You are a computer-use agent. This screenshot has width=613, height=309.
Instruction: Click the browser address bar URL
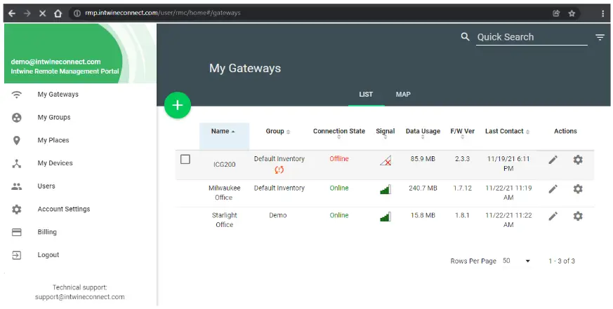click(x=163, y=13)
